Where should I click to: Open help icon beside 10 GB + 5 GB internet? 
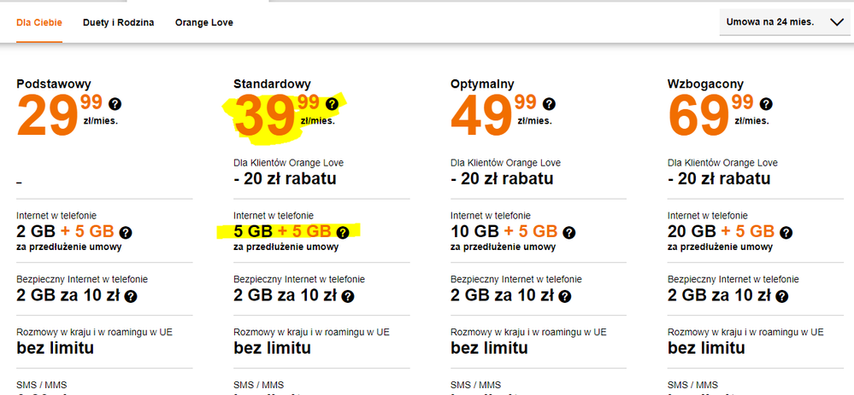pyautogui.click(x=569, y=232)
